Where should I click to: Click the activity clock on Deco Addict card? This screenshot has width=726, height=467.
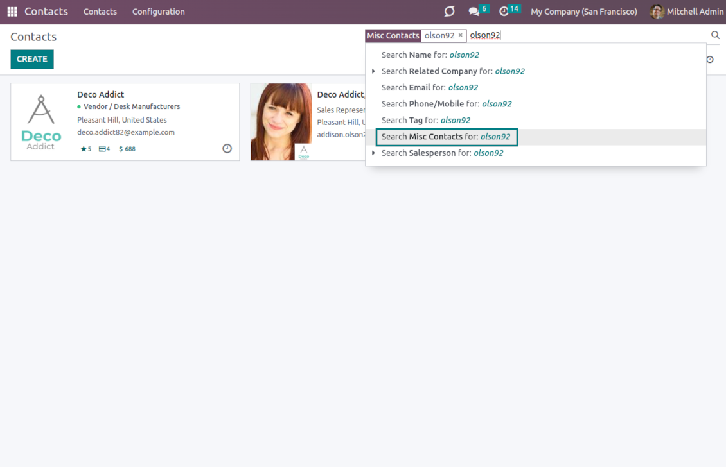tap(227, 149)
